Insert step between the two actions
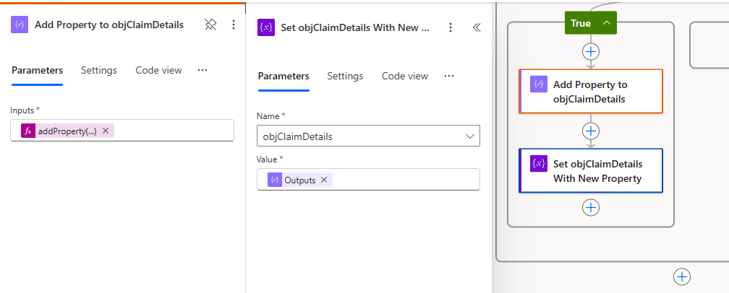Screen dimensions: 729x293 click(591, 131)
